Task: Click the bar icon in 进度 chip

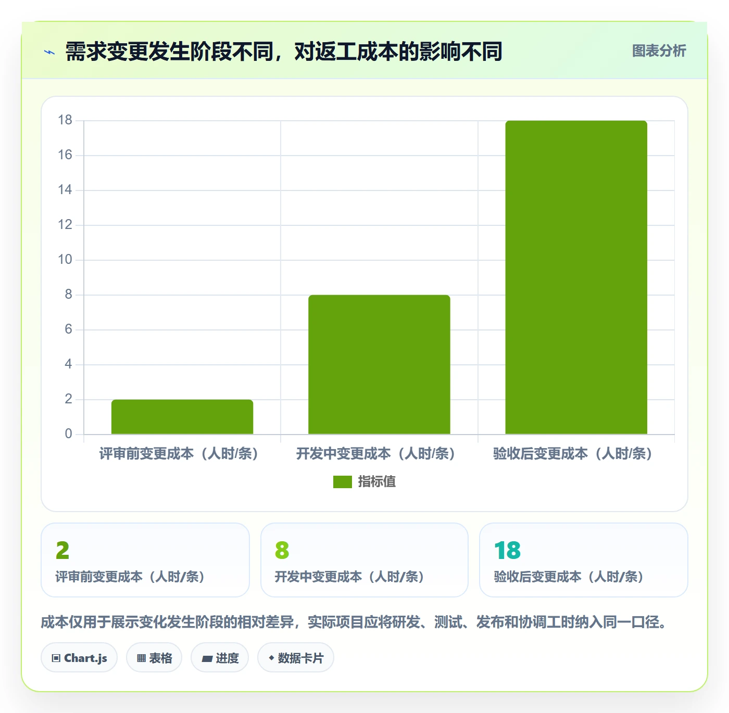Action: (207, 659)
